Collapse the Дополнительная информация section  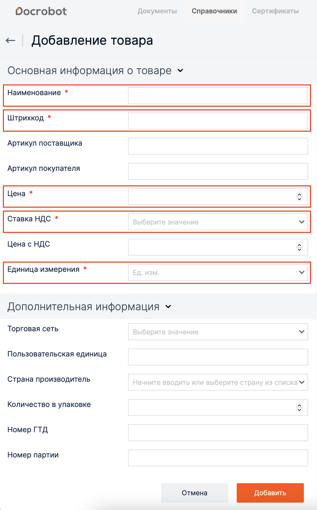tap(168, 307)
